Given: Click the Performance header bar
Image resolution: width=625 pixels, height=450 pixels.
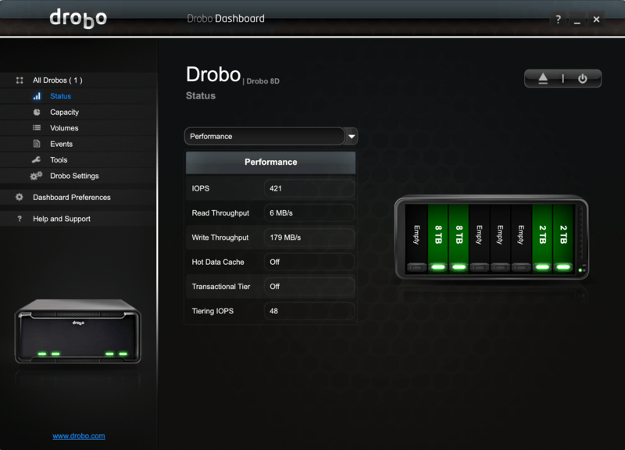Looking at the screenshot, I should 270,162.
